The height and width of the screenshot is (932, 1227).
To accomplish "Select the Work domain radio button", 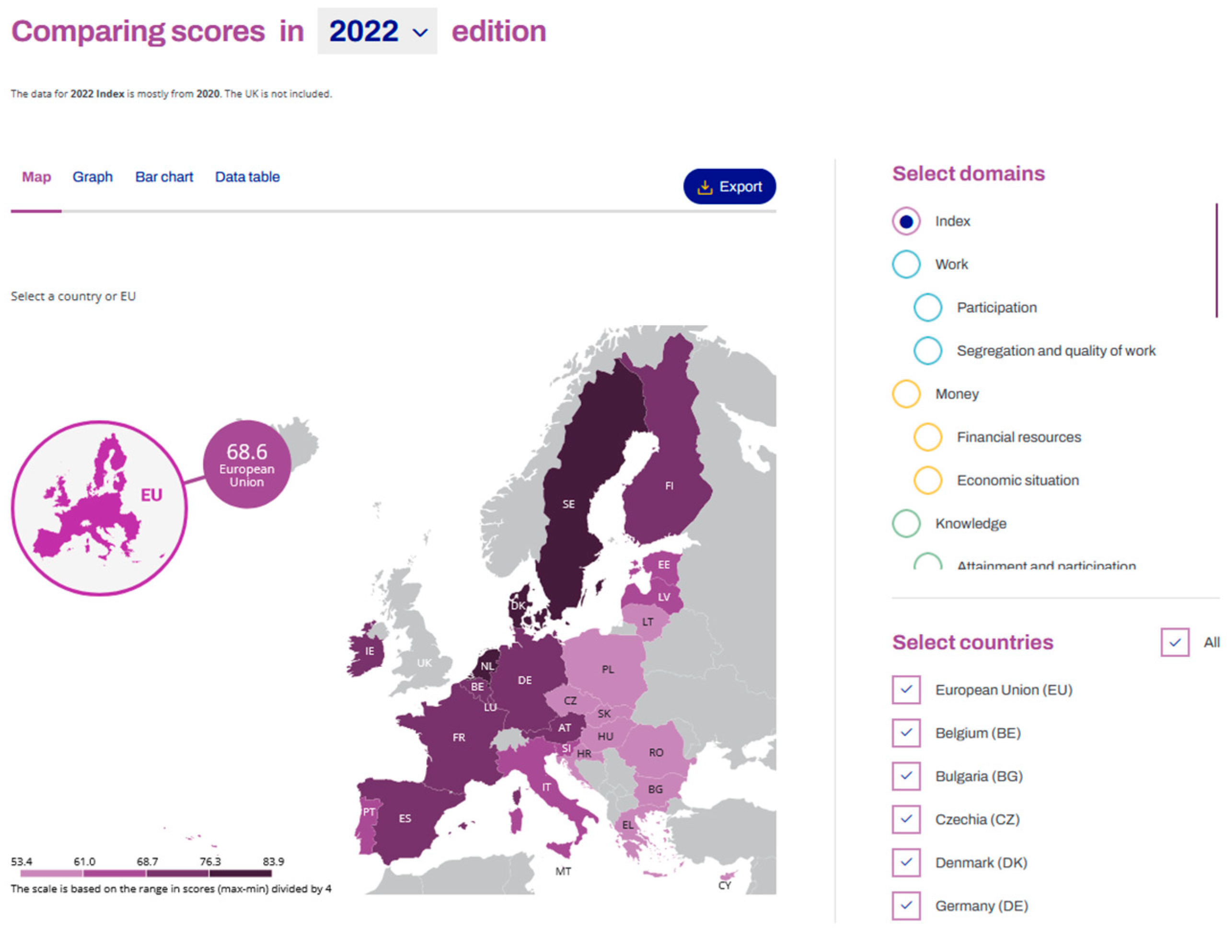I will pos(905,264).
